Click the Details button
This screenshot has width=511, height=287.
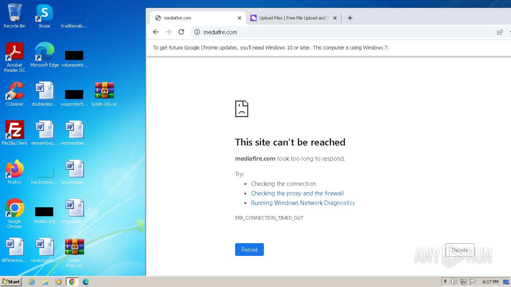tap(460, 250)
